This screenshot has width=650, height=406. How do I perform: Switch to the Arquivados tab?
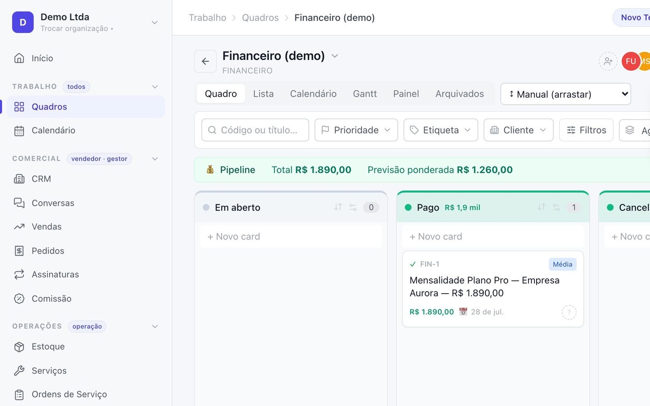[x=460, y=94]
